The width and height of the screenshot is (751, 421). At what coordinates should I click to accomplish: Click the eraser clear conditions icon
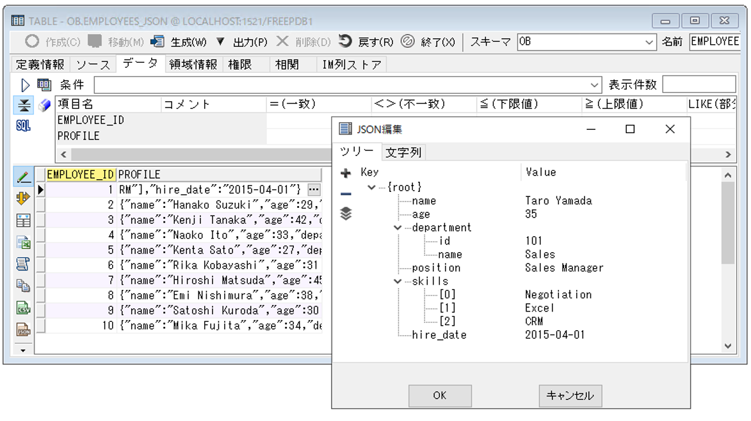click(44, 105)
